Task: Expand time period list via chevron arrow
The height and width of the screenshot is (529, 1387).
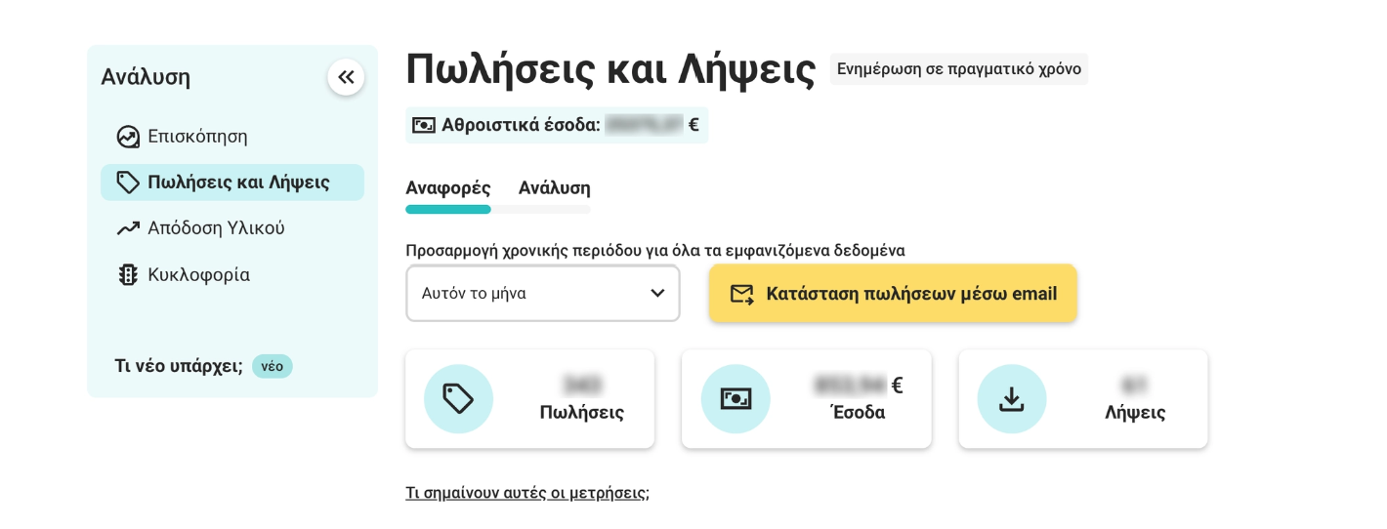Action: tap(657, 293)
